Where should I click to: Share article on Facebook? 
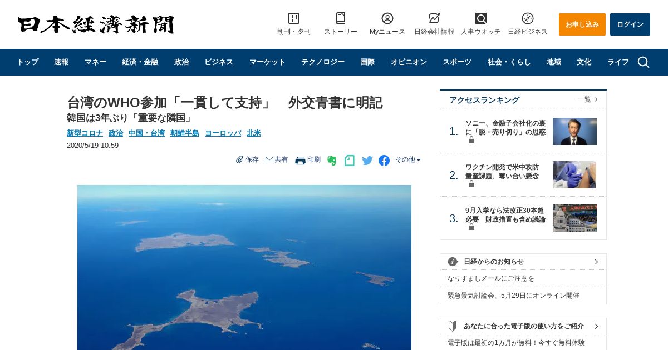tap(384, 161)
